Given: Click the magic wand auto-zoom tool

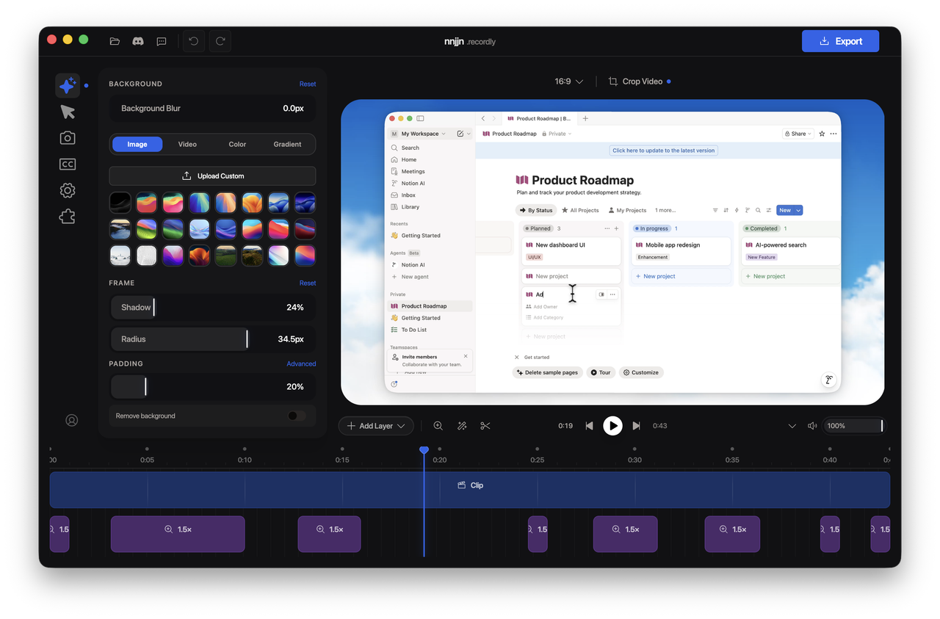Looking at the screenshot, I should click(x=462, y=426).
